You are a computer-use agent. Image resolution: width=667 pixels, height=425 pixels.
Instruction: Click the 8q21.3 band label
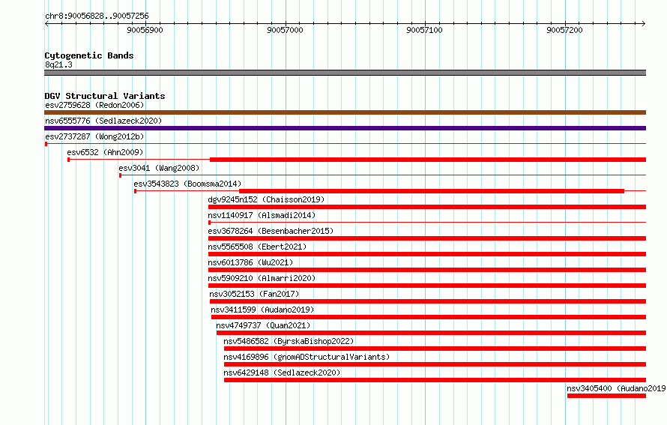click(x=58, y=64)
